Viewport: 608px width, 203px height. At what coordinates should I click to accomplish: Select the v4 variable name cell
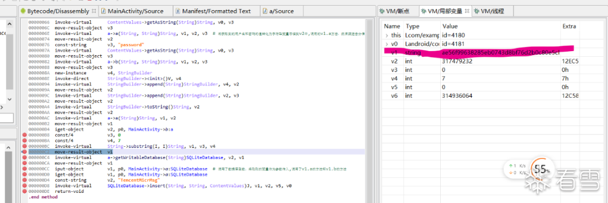point(395,79)
